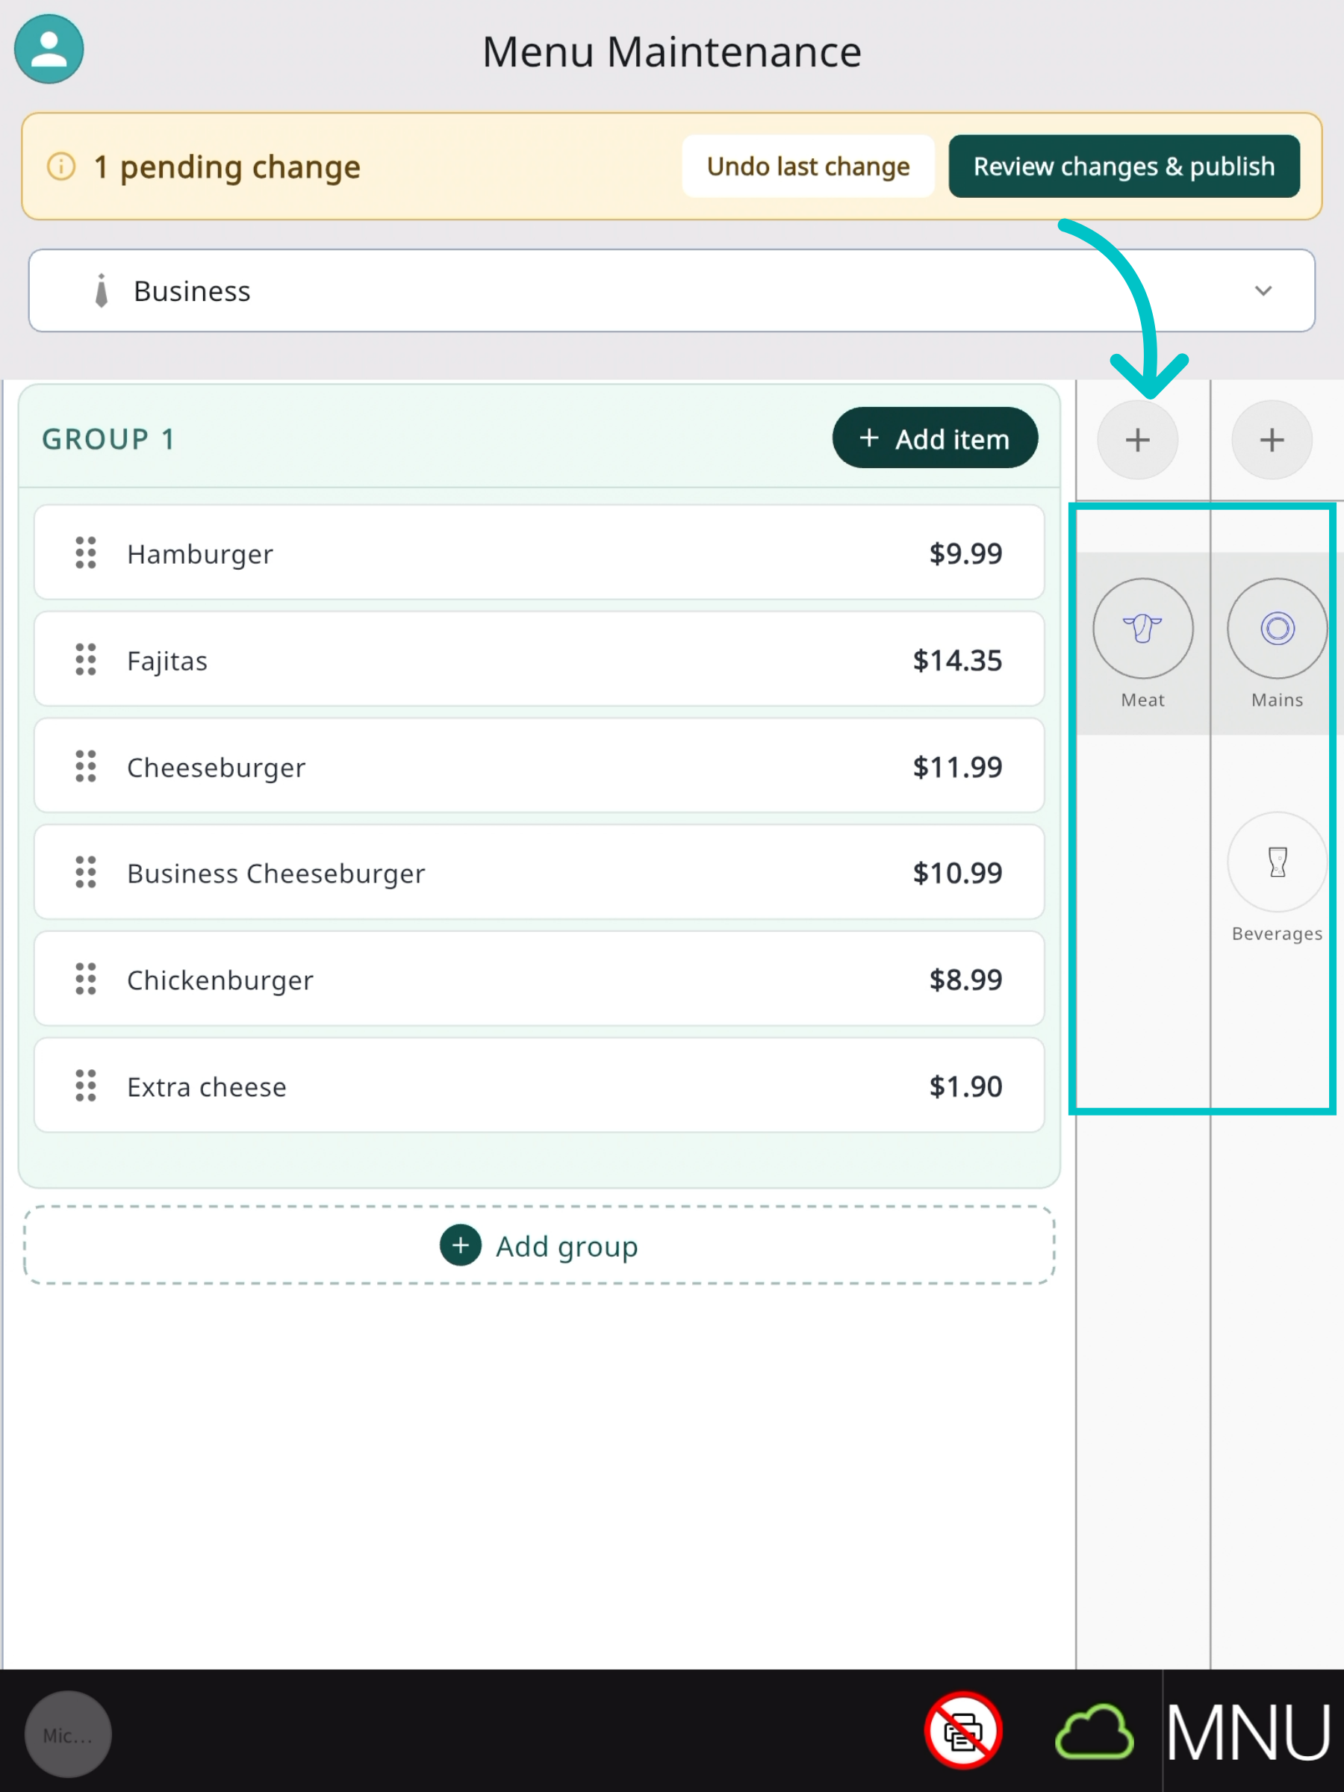Grab the Fajitas row drag handle
1344x1792 pixels.
86,659
